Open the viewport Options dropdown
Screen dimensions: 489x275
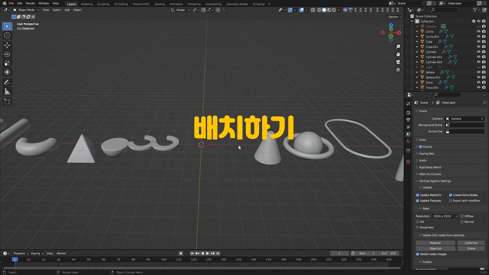(394, 17)
